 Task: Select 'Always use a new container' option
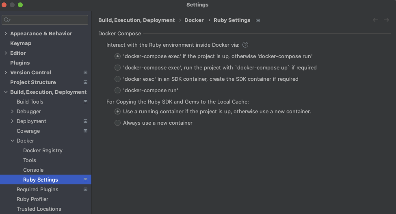click(x=118, y=123)
